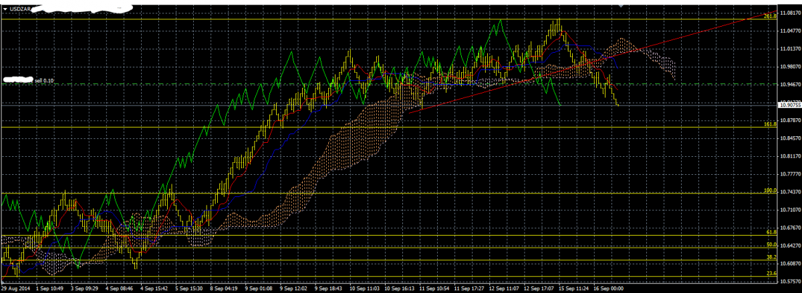Click the 61.8 Fibonacci level label

pos(771,232)
